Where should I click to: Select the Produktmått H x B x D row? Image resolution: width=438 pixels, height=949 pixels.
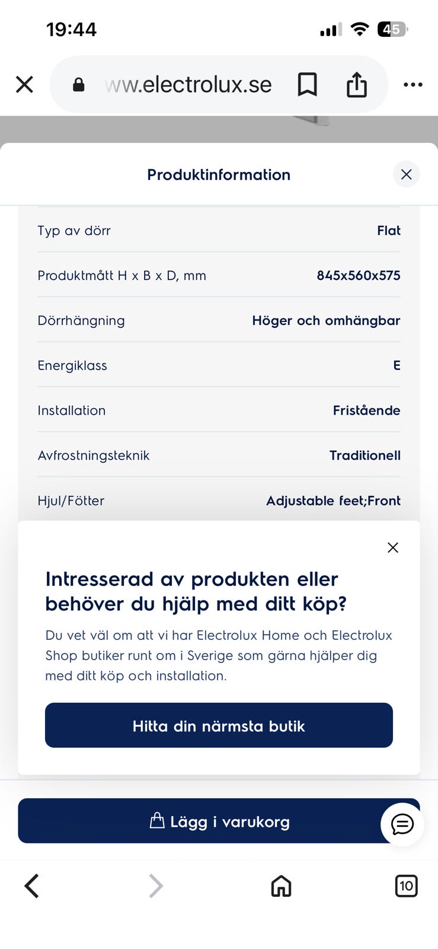(x=219, y=275)
